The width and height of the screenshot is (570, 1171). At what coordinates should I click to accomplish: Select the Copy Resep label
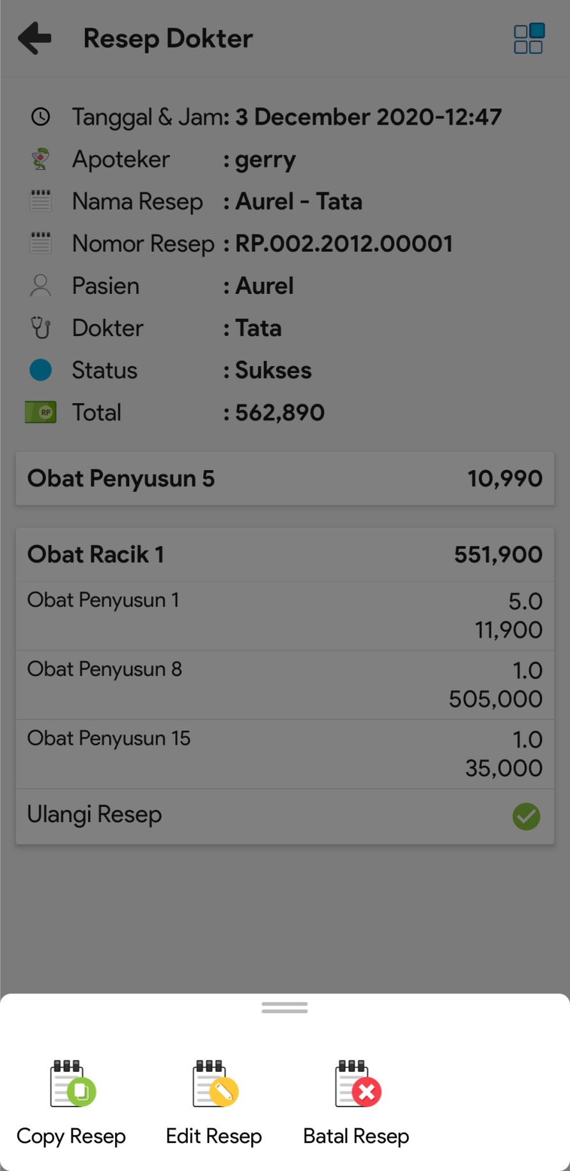[x=71, y=1136]
